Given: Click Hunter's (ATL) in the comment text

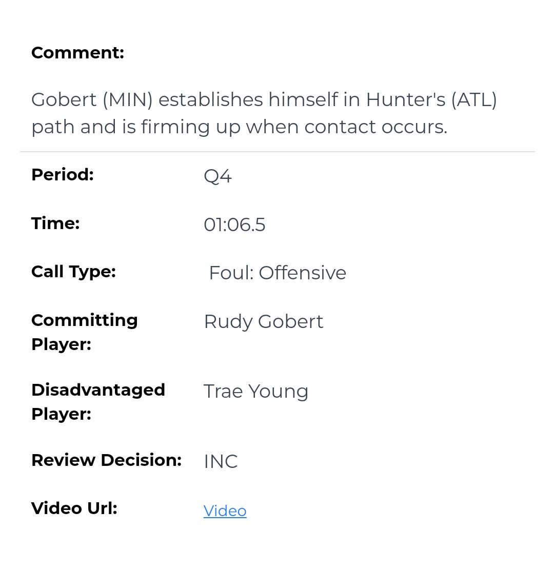Looking at the screenshot, I should [431, 99].
